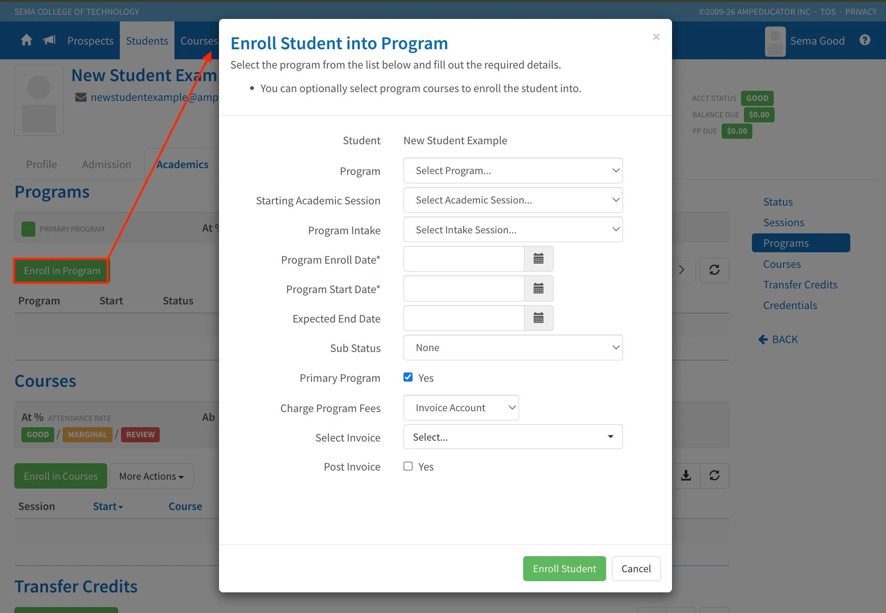Click the student profile photo placeholder
Image resolution: width=886 pixels, height=613 pixels.
pyautogui.click(x=39, y=100)
